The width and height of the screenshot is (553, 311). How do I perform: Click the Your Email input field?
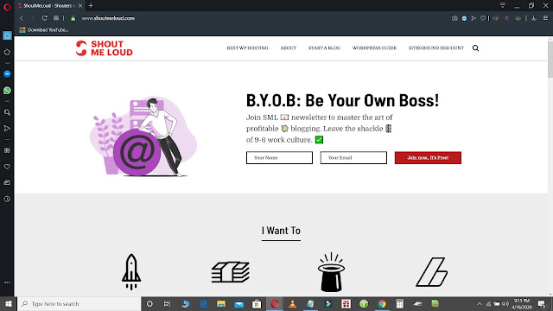click(x=353, y=157)
